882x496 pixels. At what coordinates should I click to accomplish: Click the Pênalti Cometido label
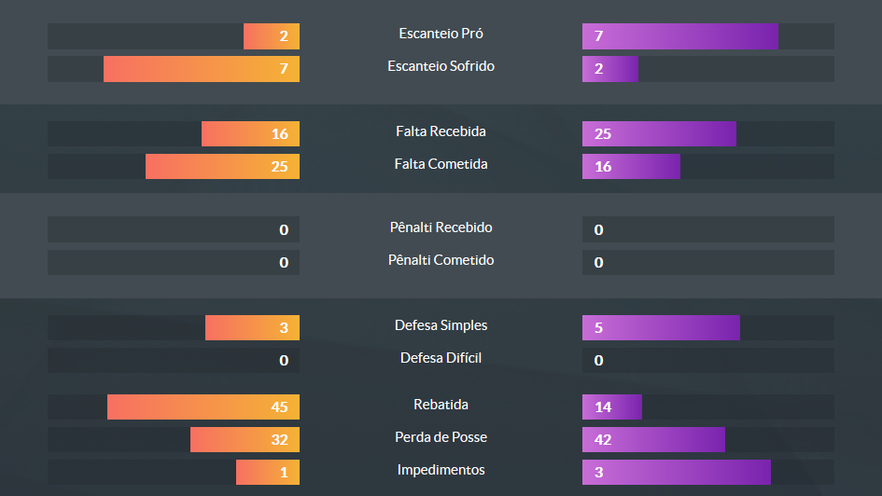click(x=441, y=260)
